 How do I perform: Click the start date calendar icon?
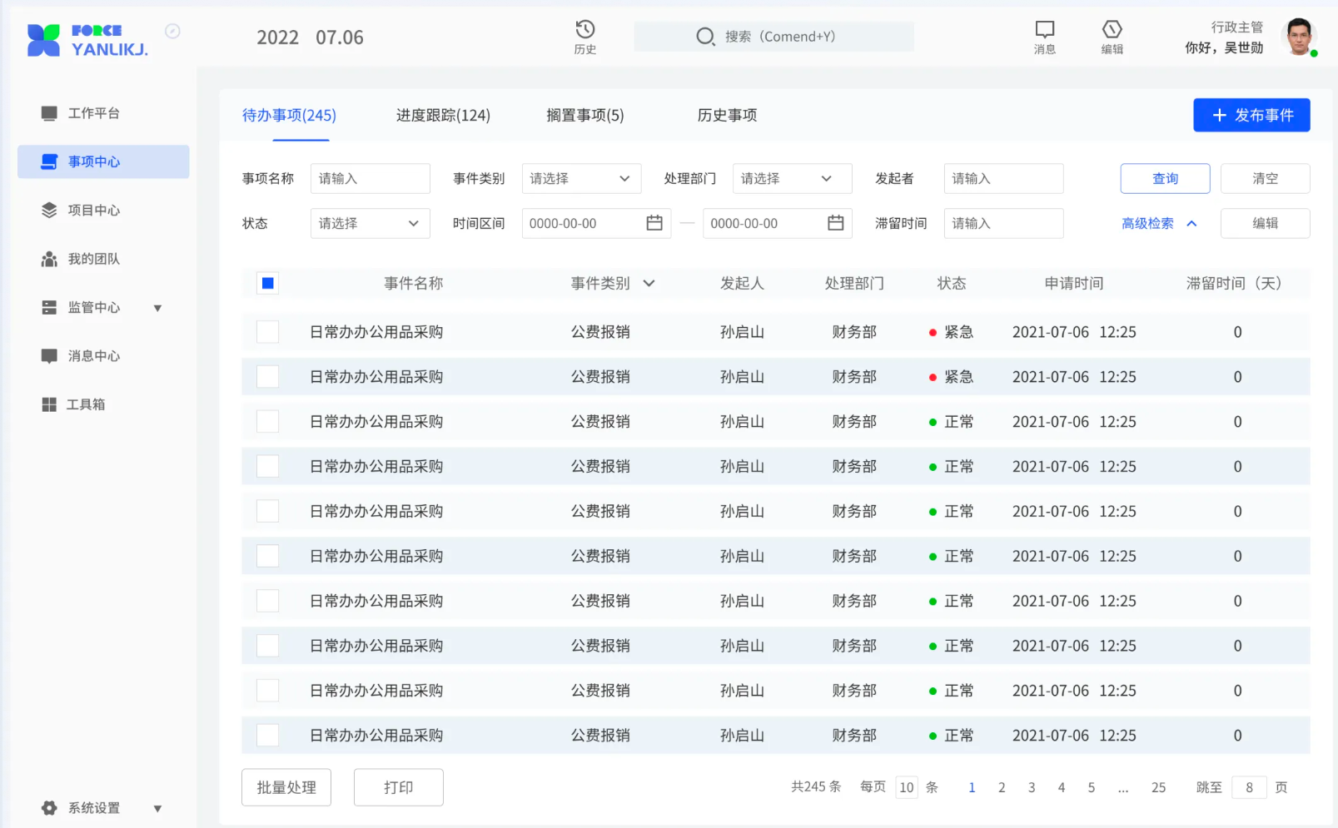click(x=654, y=223)
